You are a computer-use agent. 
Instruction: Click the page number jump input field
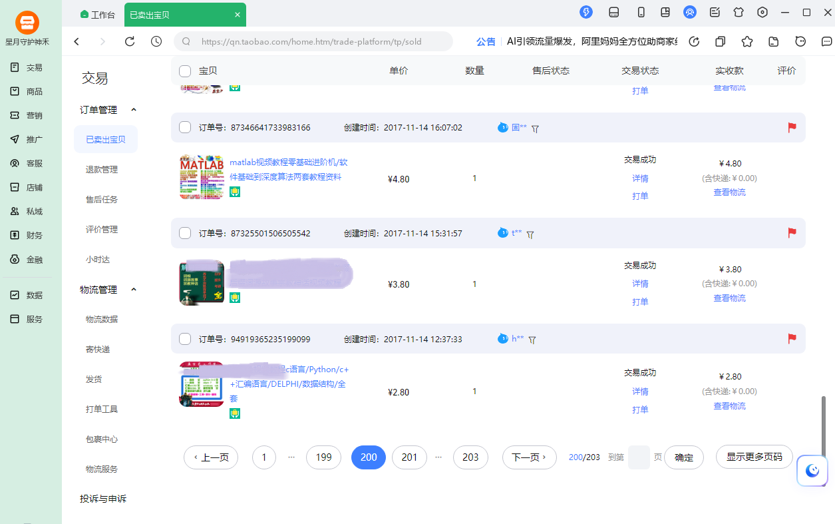[x=639, y=457]
